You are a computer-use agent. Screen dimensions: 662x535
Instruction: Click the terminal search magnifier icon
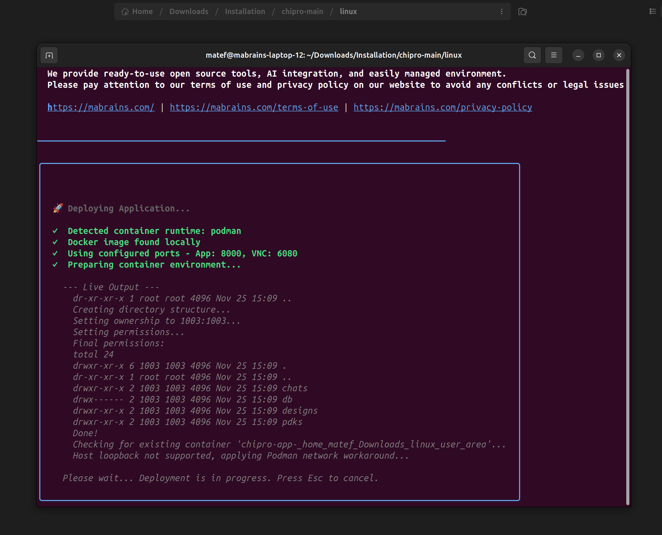[x=532, y=55]
